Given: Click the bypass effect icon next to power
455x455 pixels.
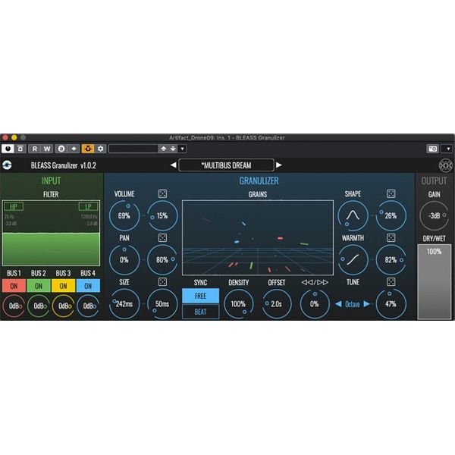Looking at the screenshot, I should (20, 149).
